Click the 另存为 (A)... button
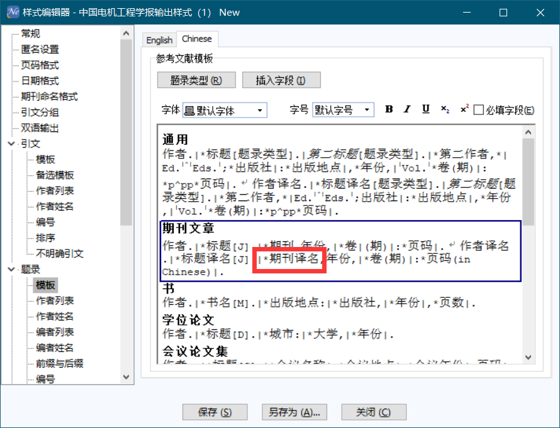Screen dimensions: 560x428 click(x=294, y=412)
